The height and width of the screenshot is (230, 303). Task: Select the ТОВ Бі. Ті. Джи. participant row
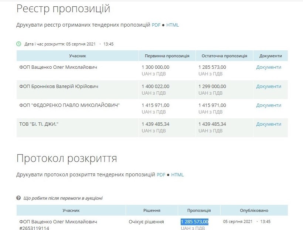coord(152,128)
